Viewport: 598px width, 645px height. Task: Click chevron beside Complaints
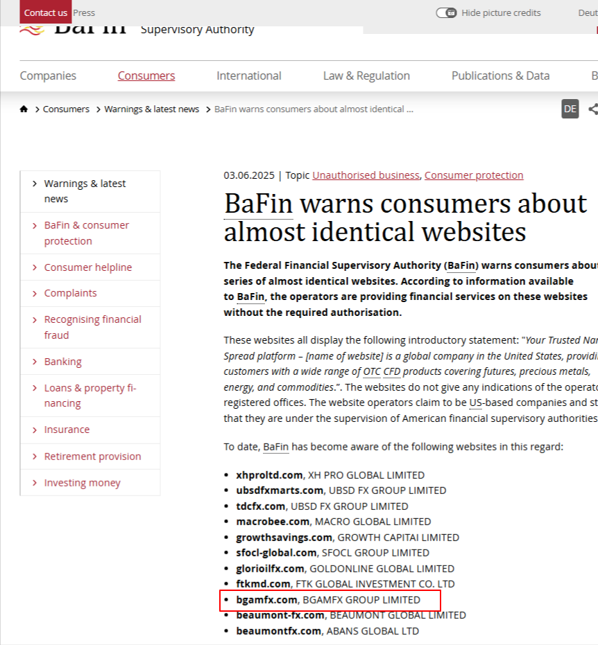coord(35,293)
